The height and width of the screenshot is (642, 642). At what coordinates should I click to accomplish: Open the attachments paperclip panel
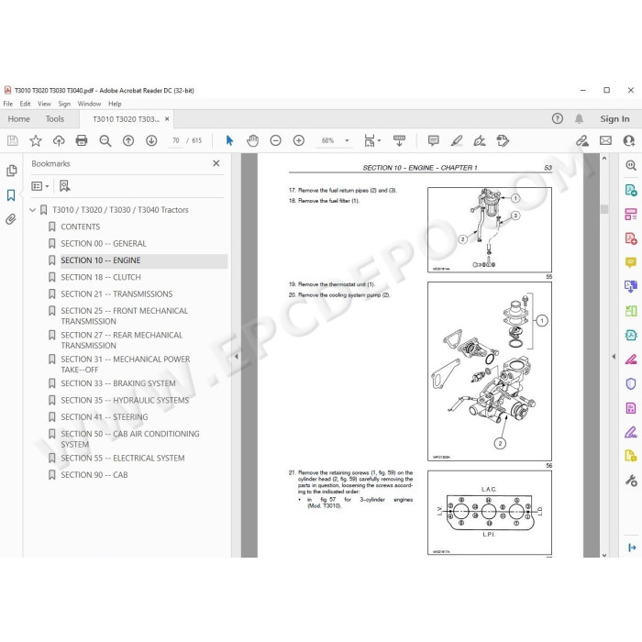[x=11, y=219]
